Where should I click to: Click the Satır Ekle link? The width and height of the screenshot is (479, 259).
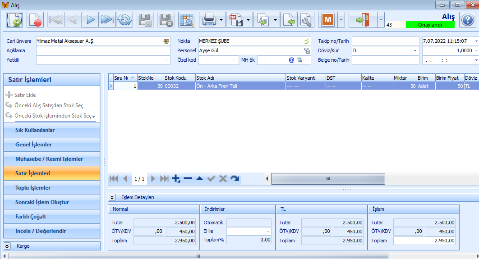click(25, 95)
